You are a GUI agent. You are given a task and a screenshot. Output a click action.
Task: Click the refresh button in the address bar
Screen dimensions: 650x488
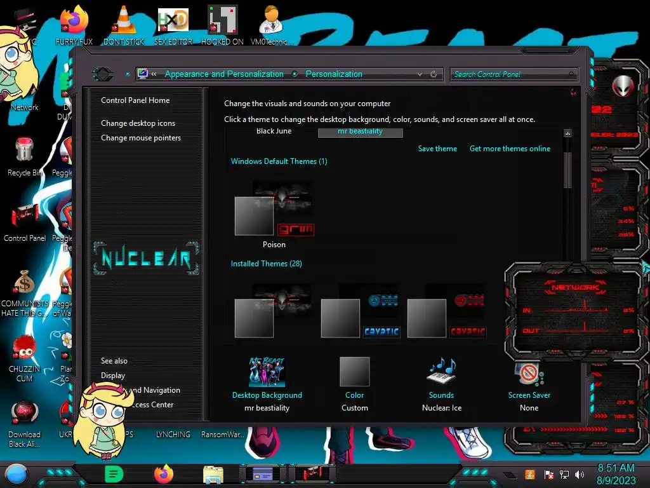434,74
